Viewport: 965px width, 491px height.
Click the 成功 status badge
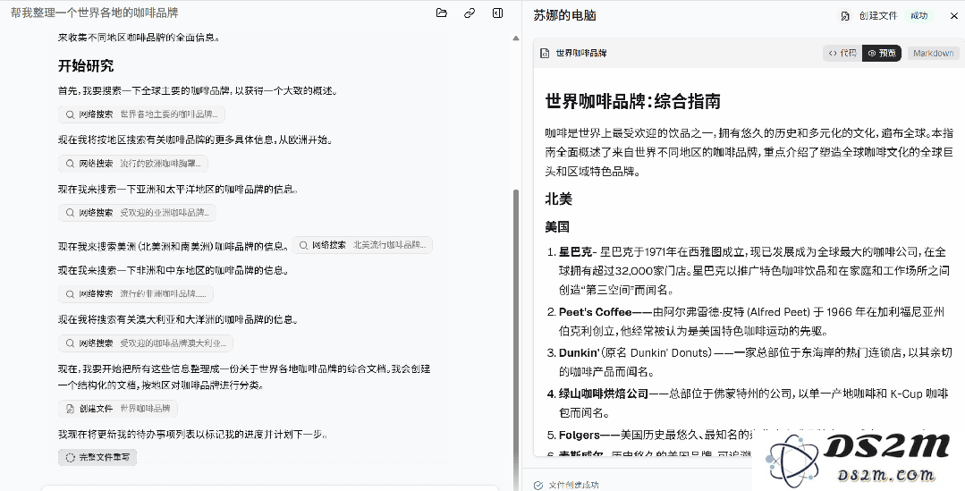click(918, 16)
